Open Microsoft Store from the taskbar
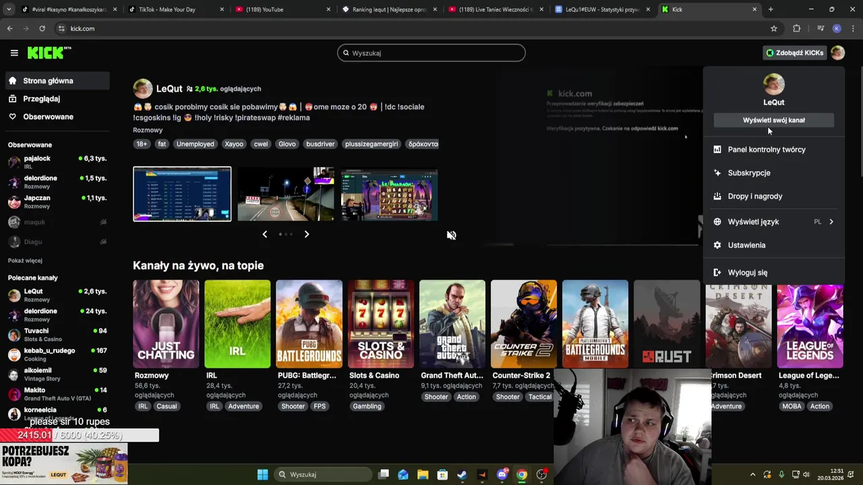 [x=442, y=474]
